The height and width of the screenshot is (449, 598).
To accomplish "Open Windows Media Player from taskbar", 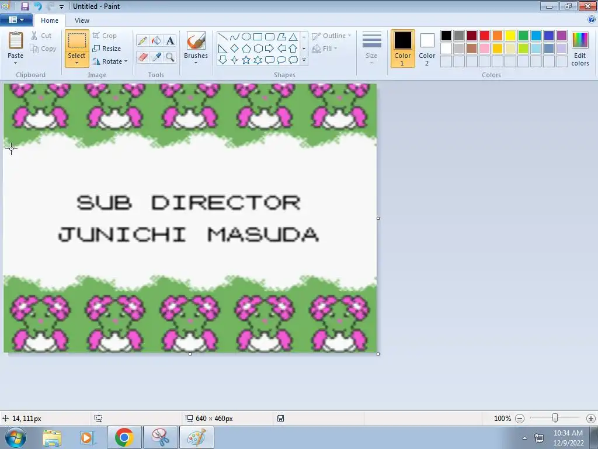I will [x=87, y=437].
